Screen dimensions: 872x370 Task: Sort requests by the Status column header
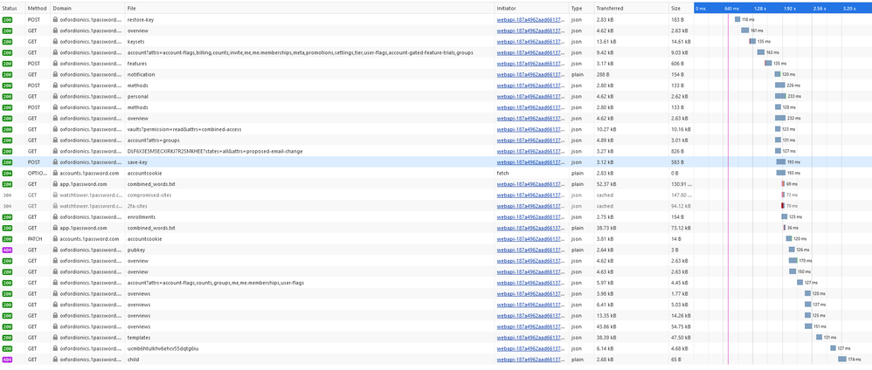click(x=10, y=8)
